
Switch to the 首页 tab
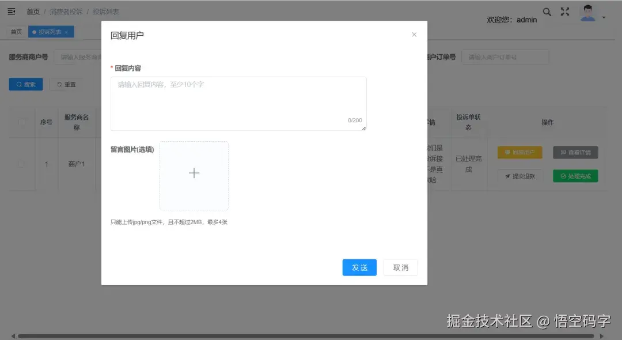tap(16, 32)
